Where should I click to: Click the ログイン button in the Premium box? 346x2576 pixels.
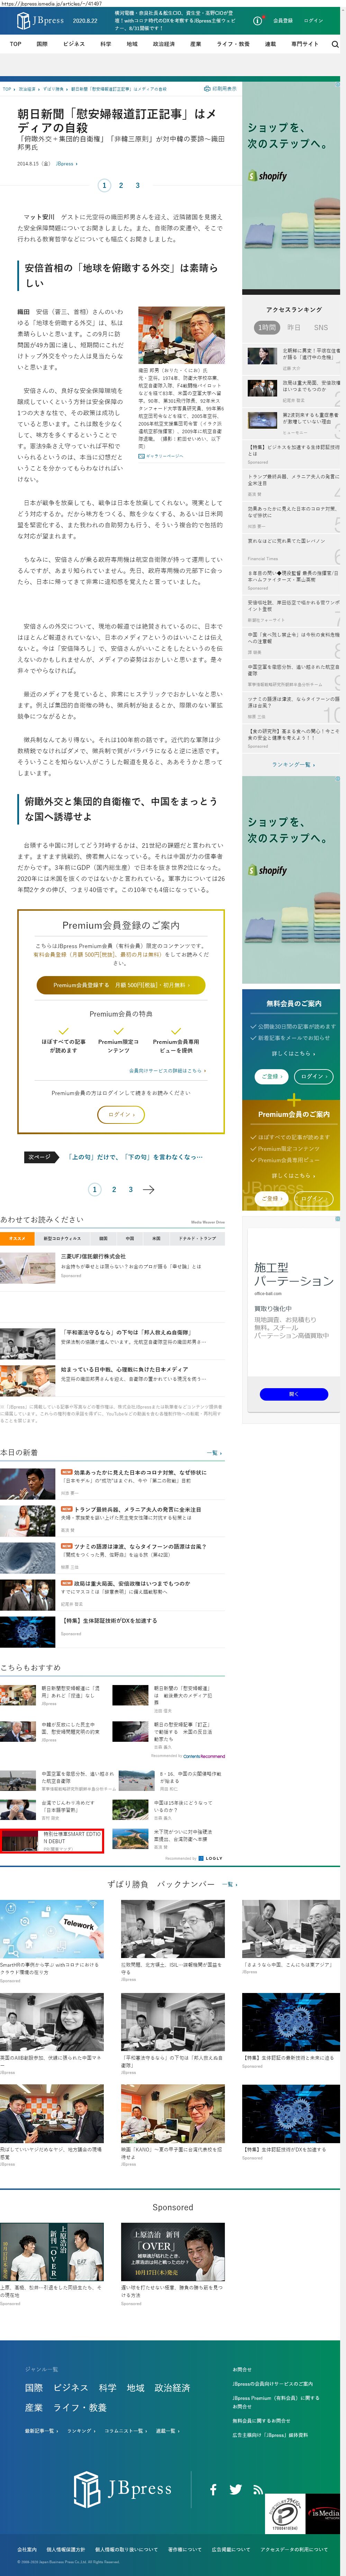click(x=121, y=1114)
